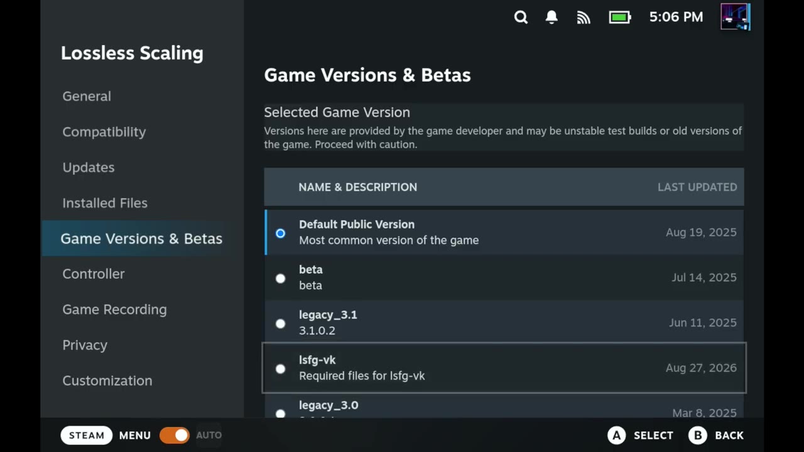The image size is (804, 452).
Task: Open the Customization settings tab
Action: [107, 380]
